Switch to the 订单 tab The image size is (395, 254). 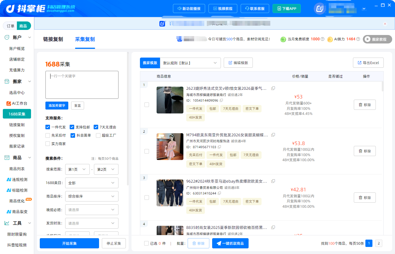[10, 26]
